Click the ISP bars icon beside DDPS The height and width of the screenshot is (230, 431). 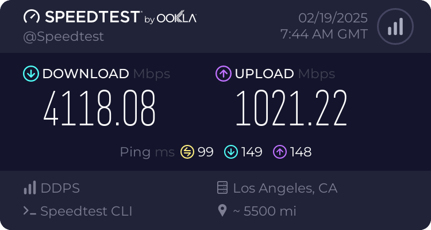point(29,188)
